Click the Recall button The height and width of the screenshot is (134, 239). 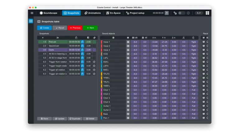(60, 28)
